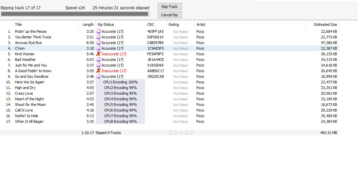Click the disc icon for Just for Me and You
The height and width of the screenshot is (180, 358).
click(x=99, y=65)
